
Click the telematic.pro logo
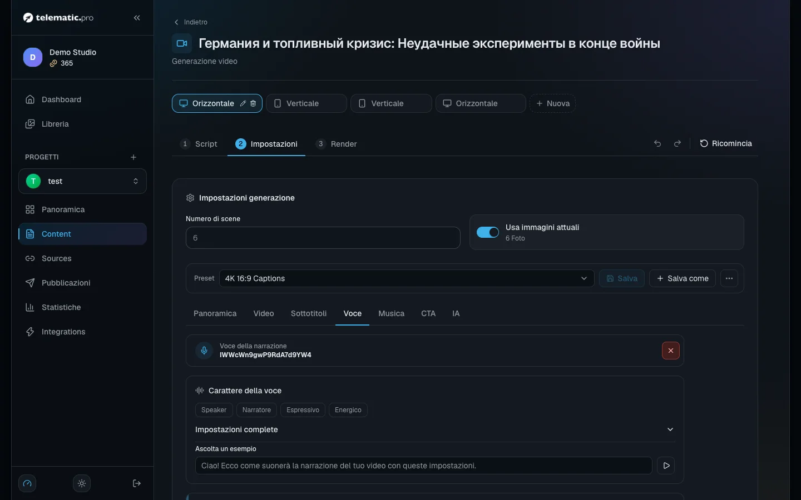58,18
